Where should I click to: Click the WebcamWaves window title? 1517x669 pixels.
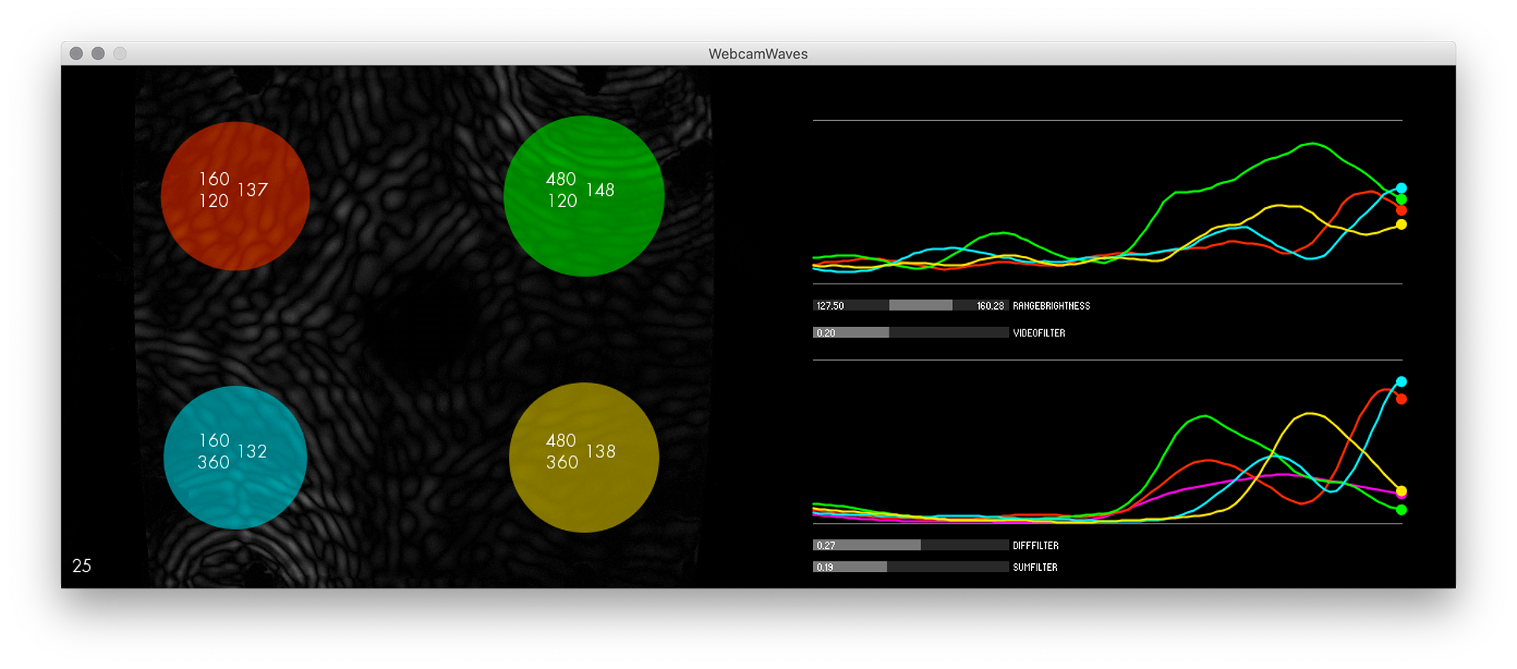(758, 54)
